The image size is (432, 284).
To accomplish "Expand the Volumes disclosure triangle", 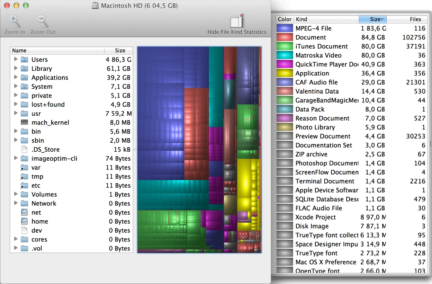I will click(x=16, y=194).
